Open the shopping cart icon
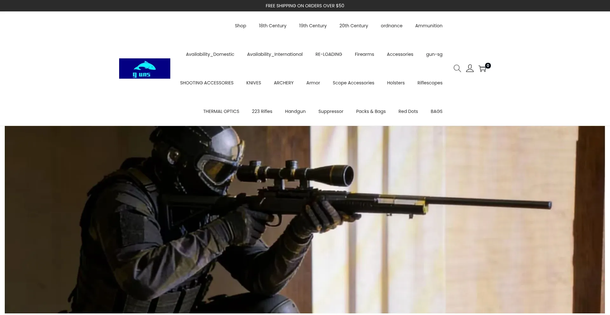This screenshot has height=315, width=610. pos(482,69)
